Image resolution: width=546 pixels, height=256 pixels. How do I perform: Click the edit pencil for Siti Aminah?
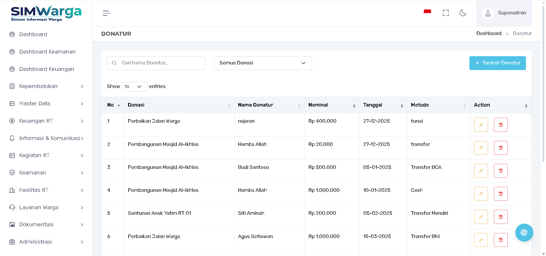point(481,217)
